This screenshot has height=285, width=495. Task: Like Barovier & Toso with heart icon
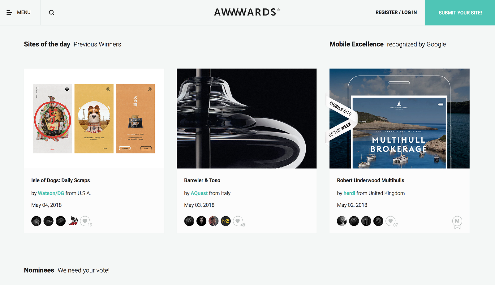(238, 221)
